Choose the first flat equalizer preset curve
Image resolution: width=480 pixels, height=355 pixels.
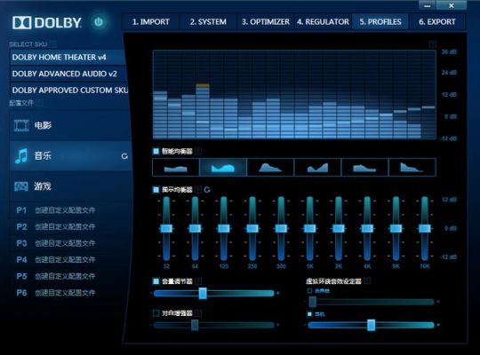[x=176, y=167]
